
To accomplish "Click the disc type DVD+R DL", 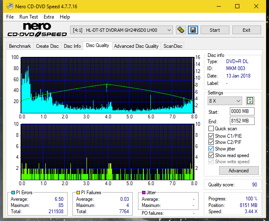I will pyautogui.click(x=237, y=61).
